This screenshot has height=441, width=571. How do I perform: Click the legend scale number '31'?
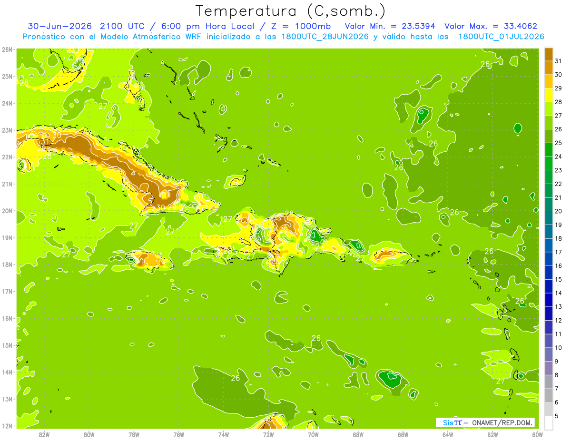[559, 61]
